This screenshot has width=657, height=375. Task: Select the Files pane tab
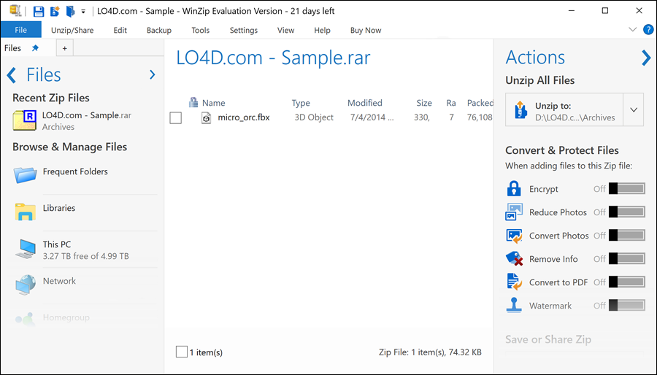12,48
